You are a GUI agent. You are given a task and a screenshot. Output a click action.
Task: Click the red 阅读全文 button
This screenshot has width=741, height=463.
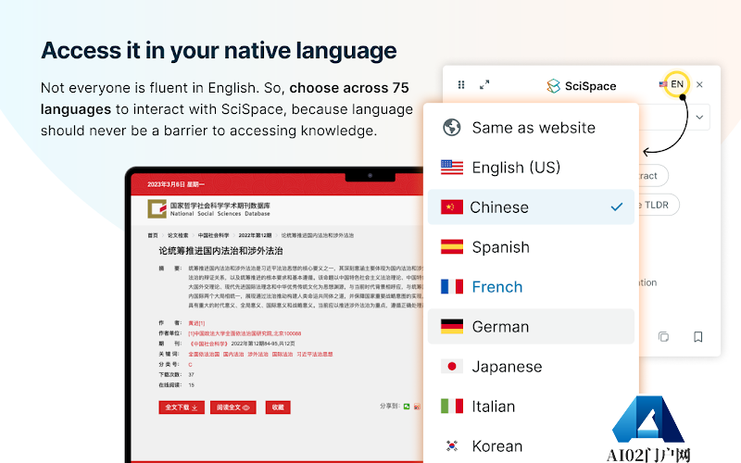click(x=233, y=407)
